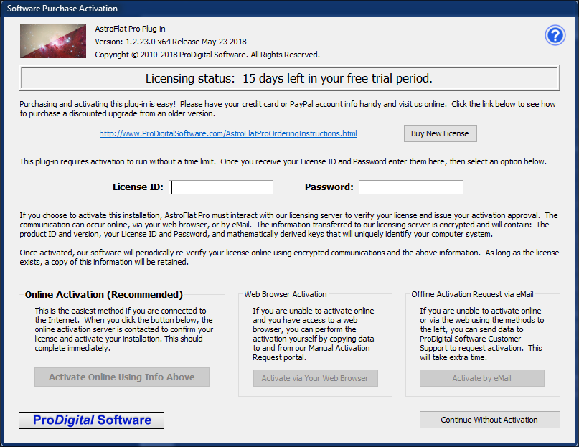Click Activate via Your Web Browser button

(316, 378)
